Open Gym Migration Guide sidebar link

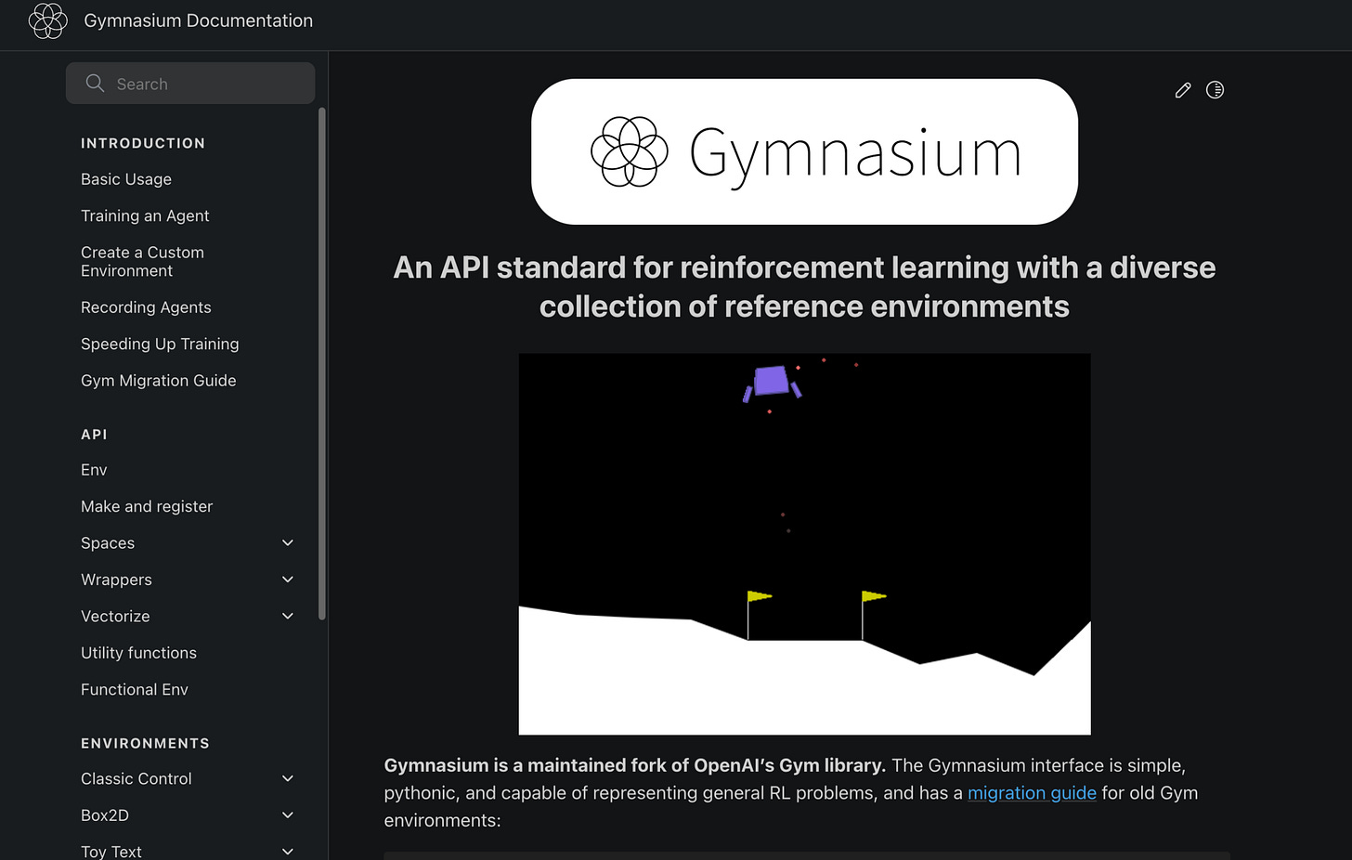click(x=158, y=381)
